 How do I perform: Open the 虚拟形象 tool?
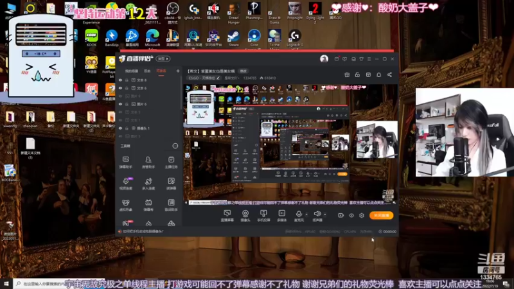click(x=125, y=205)
